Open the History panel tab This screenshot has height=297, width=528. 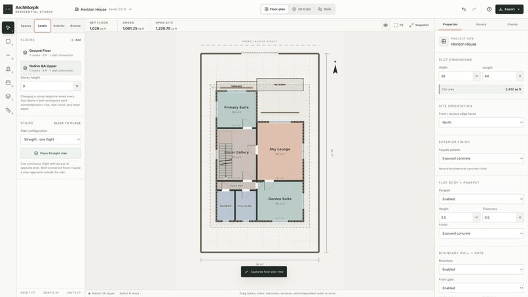pos(481,25)
